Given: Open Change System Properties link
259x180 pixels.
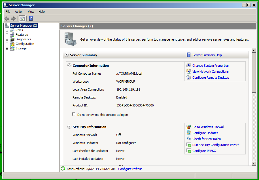Looking at the screenshot, I should [210, 66].
